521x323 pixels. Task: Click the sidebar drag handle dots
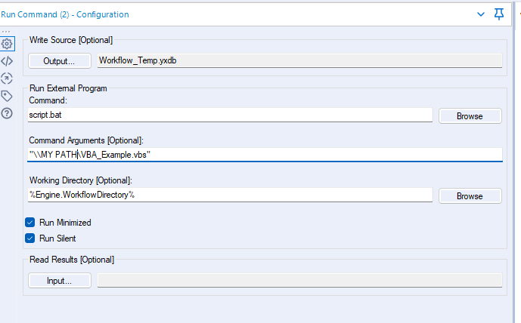[6, 32]
